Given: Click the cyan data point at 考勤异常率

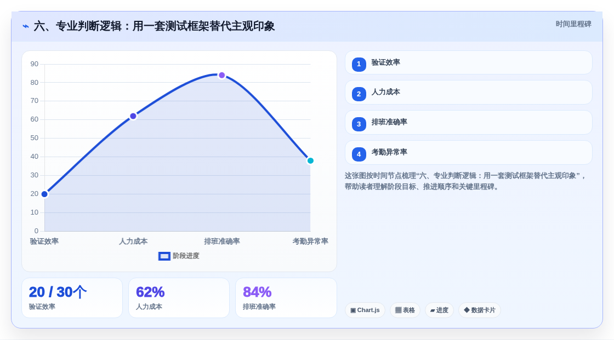Looking at the screenshot, I should 310,161.
